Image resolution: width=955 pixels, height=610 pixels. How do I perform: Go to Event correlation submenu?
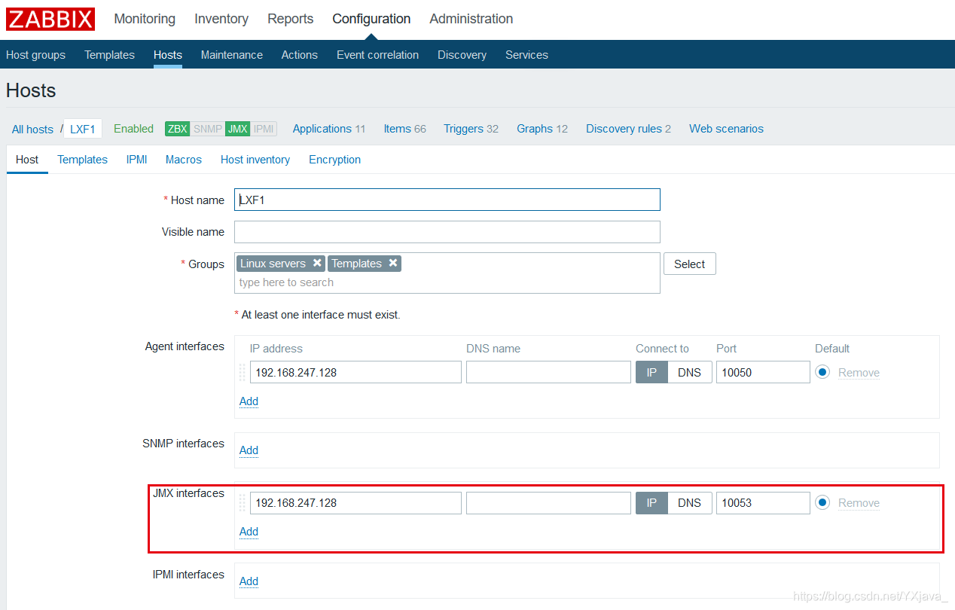(x=377, y=55)
